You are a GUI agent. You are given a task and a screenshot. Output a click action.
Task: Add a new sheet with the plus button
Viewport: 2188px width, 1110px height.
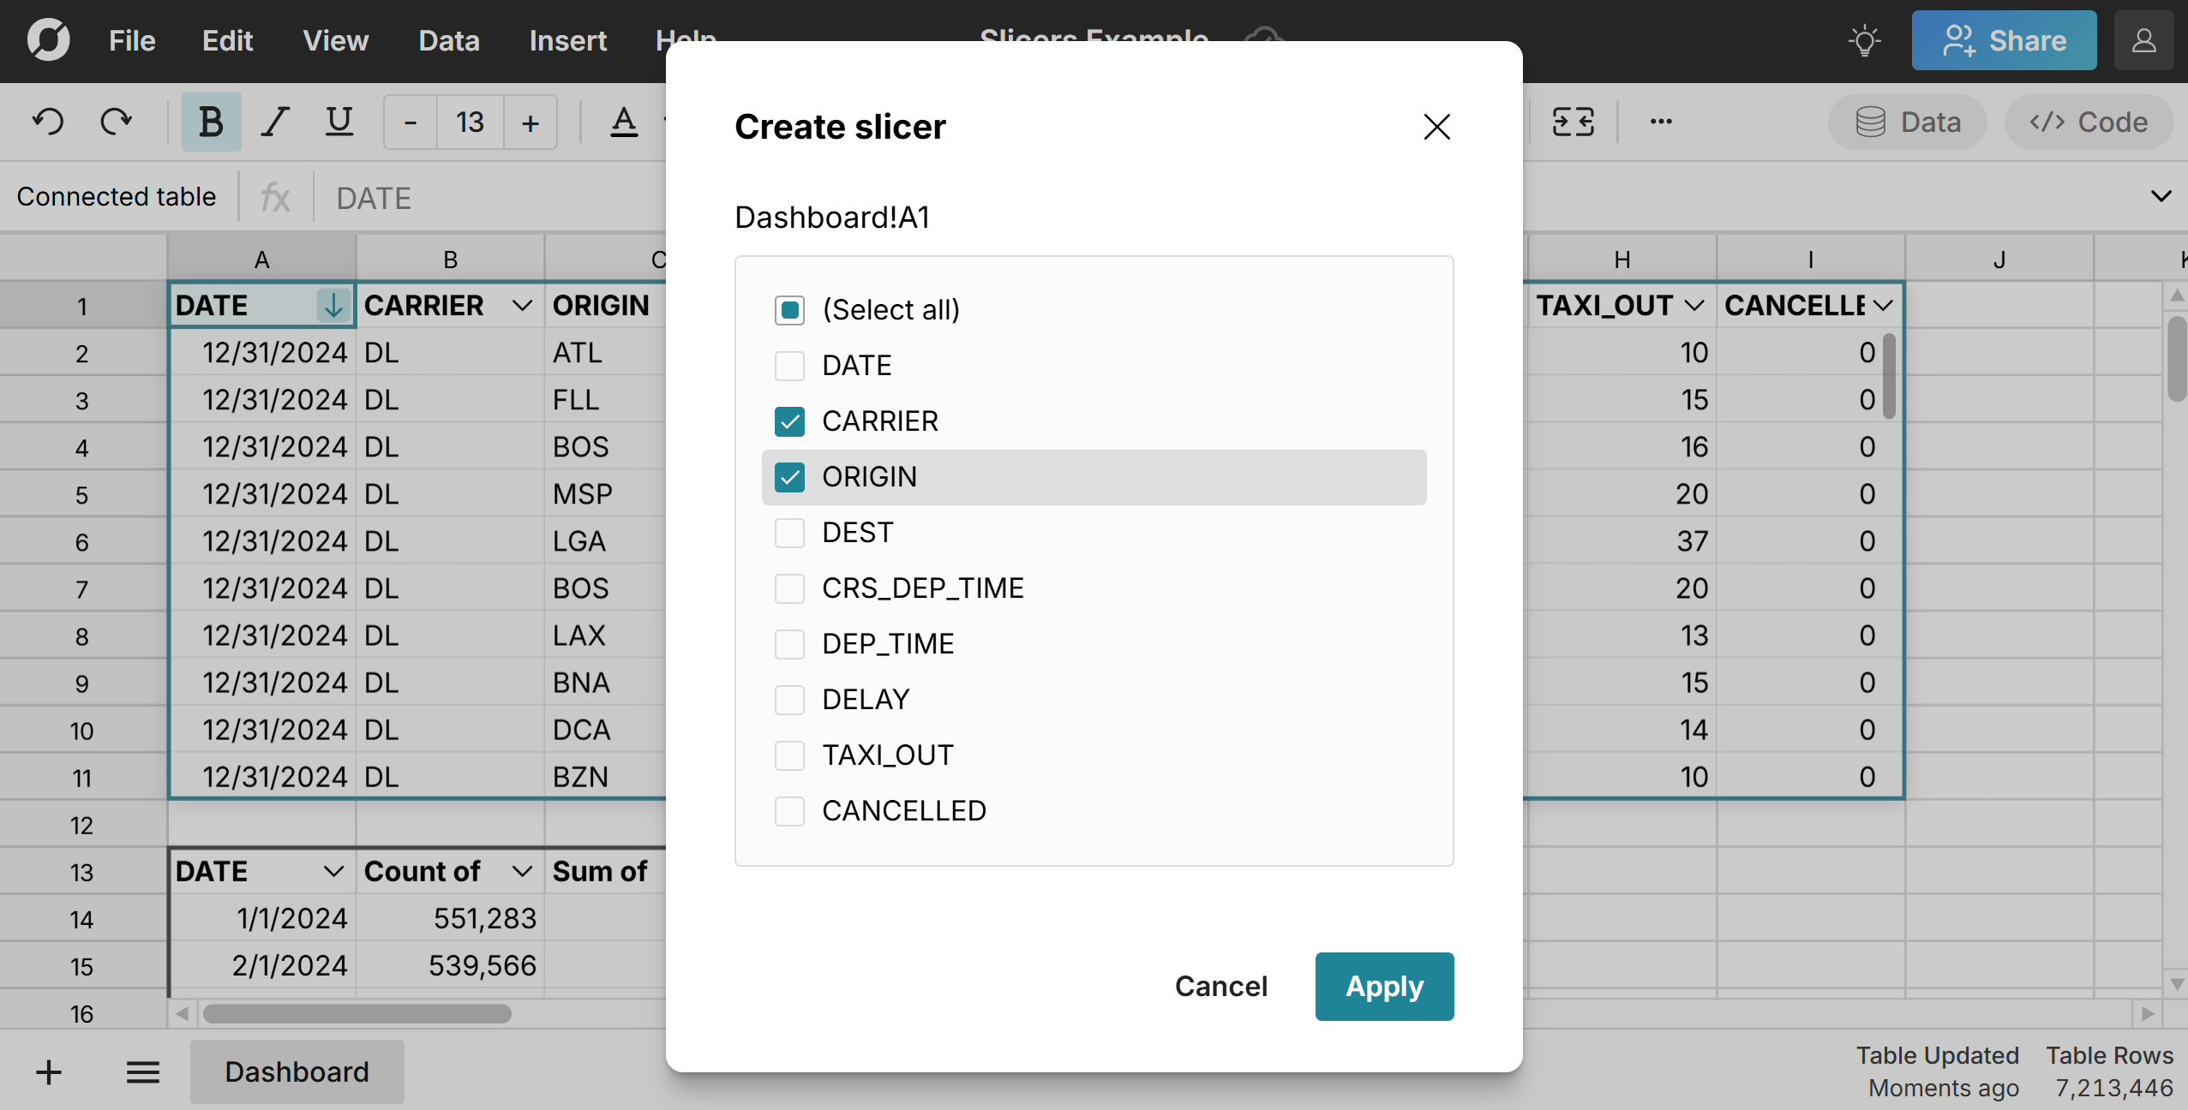(x=48, y=1071)
